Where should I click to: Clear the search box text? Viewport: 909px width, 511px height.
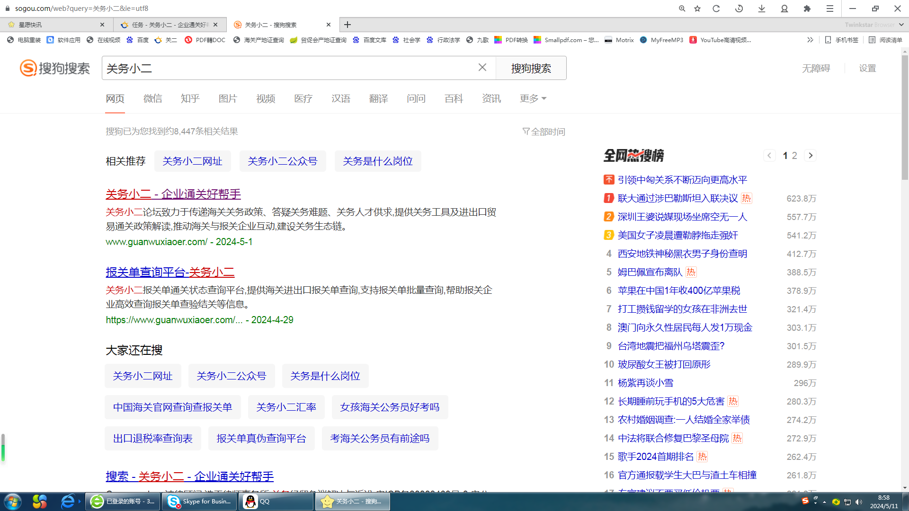tap(482, 68)
